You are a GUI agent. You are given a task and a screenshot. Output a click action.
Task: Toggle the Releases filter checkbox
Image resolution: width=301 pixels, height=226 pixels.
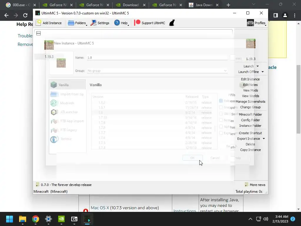click(x=221, y=101)
